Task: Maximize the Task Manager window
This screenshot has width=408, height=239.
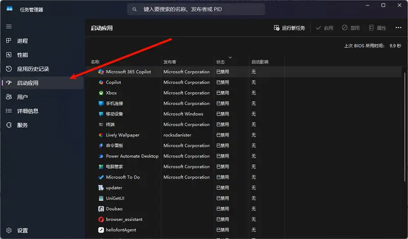Action: 384,5
